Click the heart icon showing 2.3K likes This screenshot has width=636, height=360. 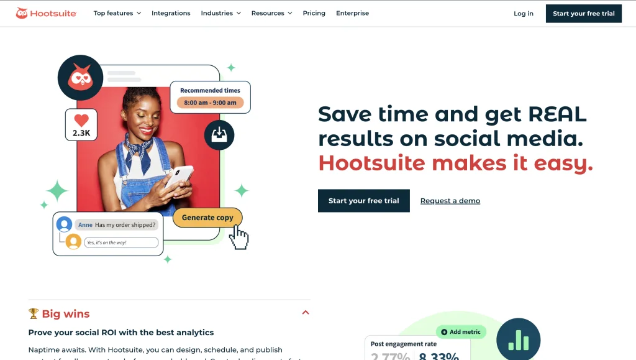click(x=81, y=120)
